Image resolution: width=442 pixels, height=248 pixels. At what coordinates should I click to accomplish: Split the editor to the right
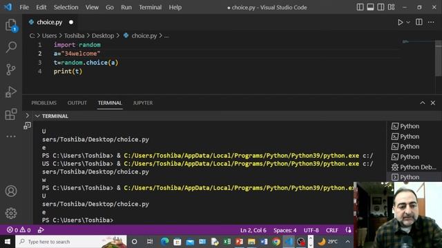pos(419,22)
